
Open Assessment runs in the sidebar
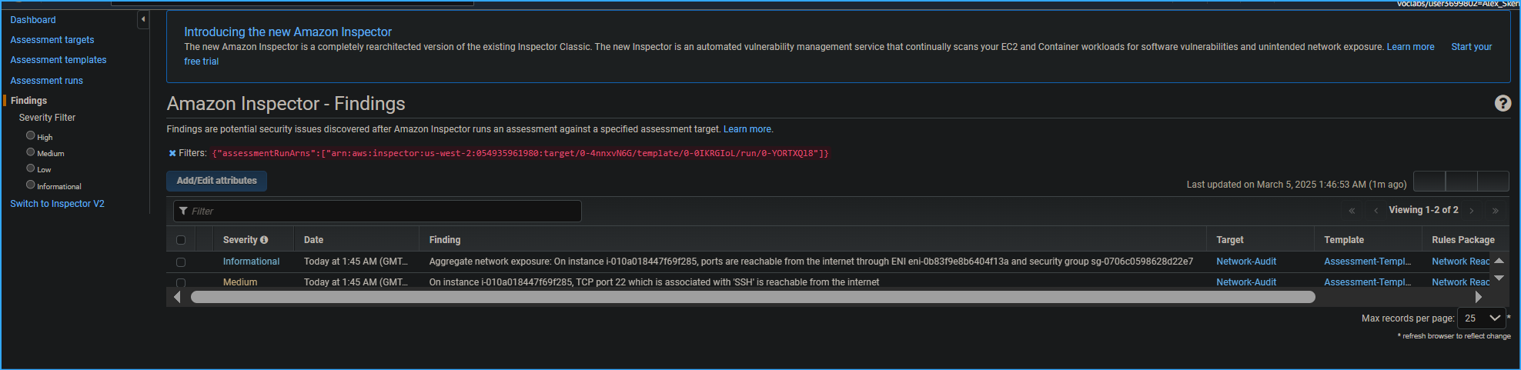[47, 81]
